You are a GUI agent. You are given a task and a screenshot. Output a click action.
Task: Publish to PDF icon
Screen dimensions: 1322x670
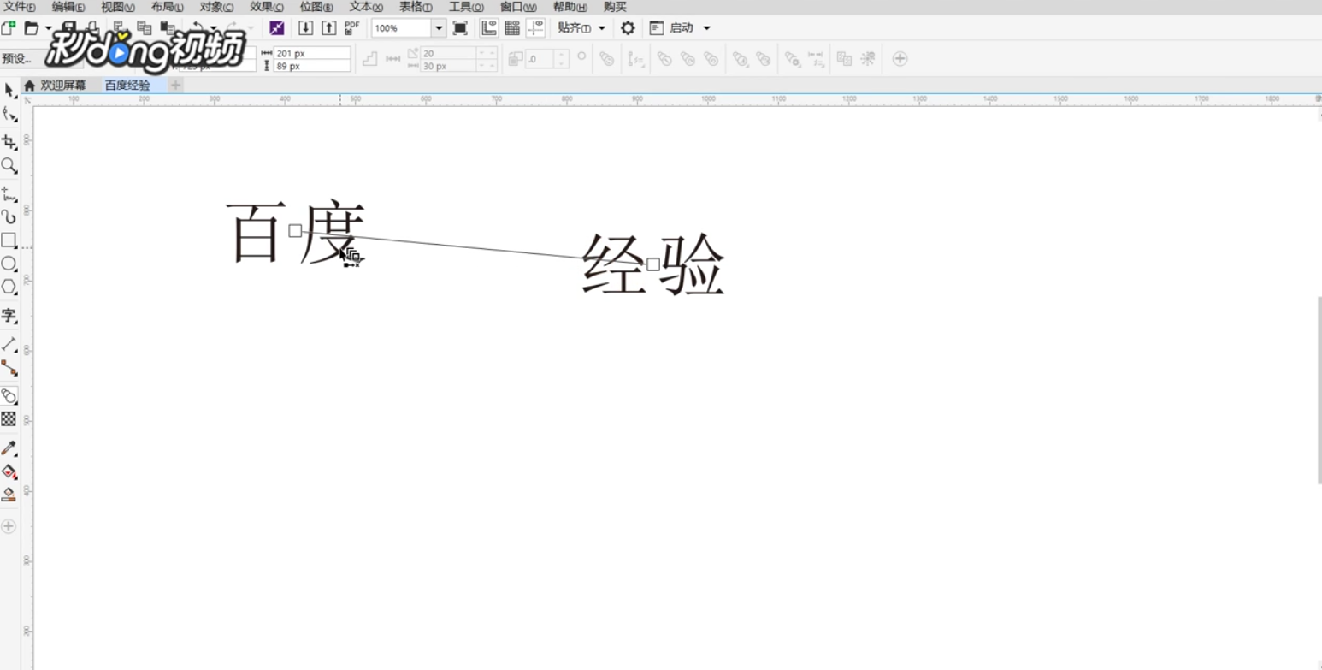351,27
